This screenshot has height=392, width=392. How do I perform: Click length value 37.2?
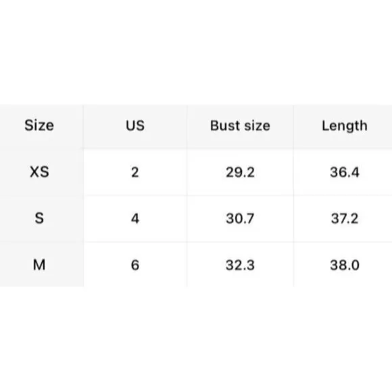pyautogui.click(x=345, y=218)
